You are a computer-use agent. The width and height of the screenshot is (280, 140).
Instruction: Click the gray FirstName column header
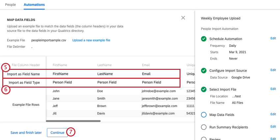[x=60, y=65]
